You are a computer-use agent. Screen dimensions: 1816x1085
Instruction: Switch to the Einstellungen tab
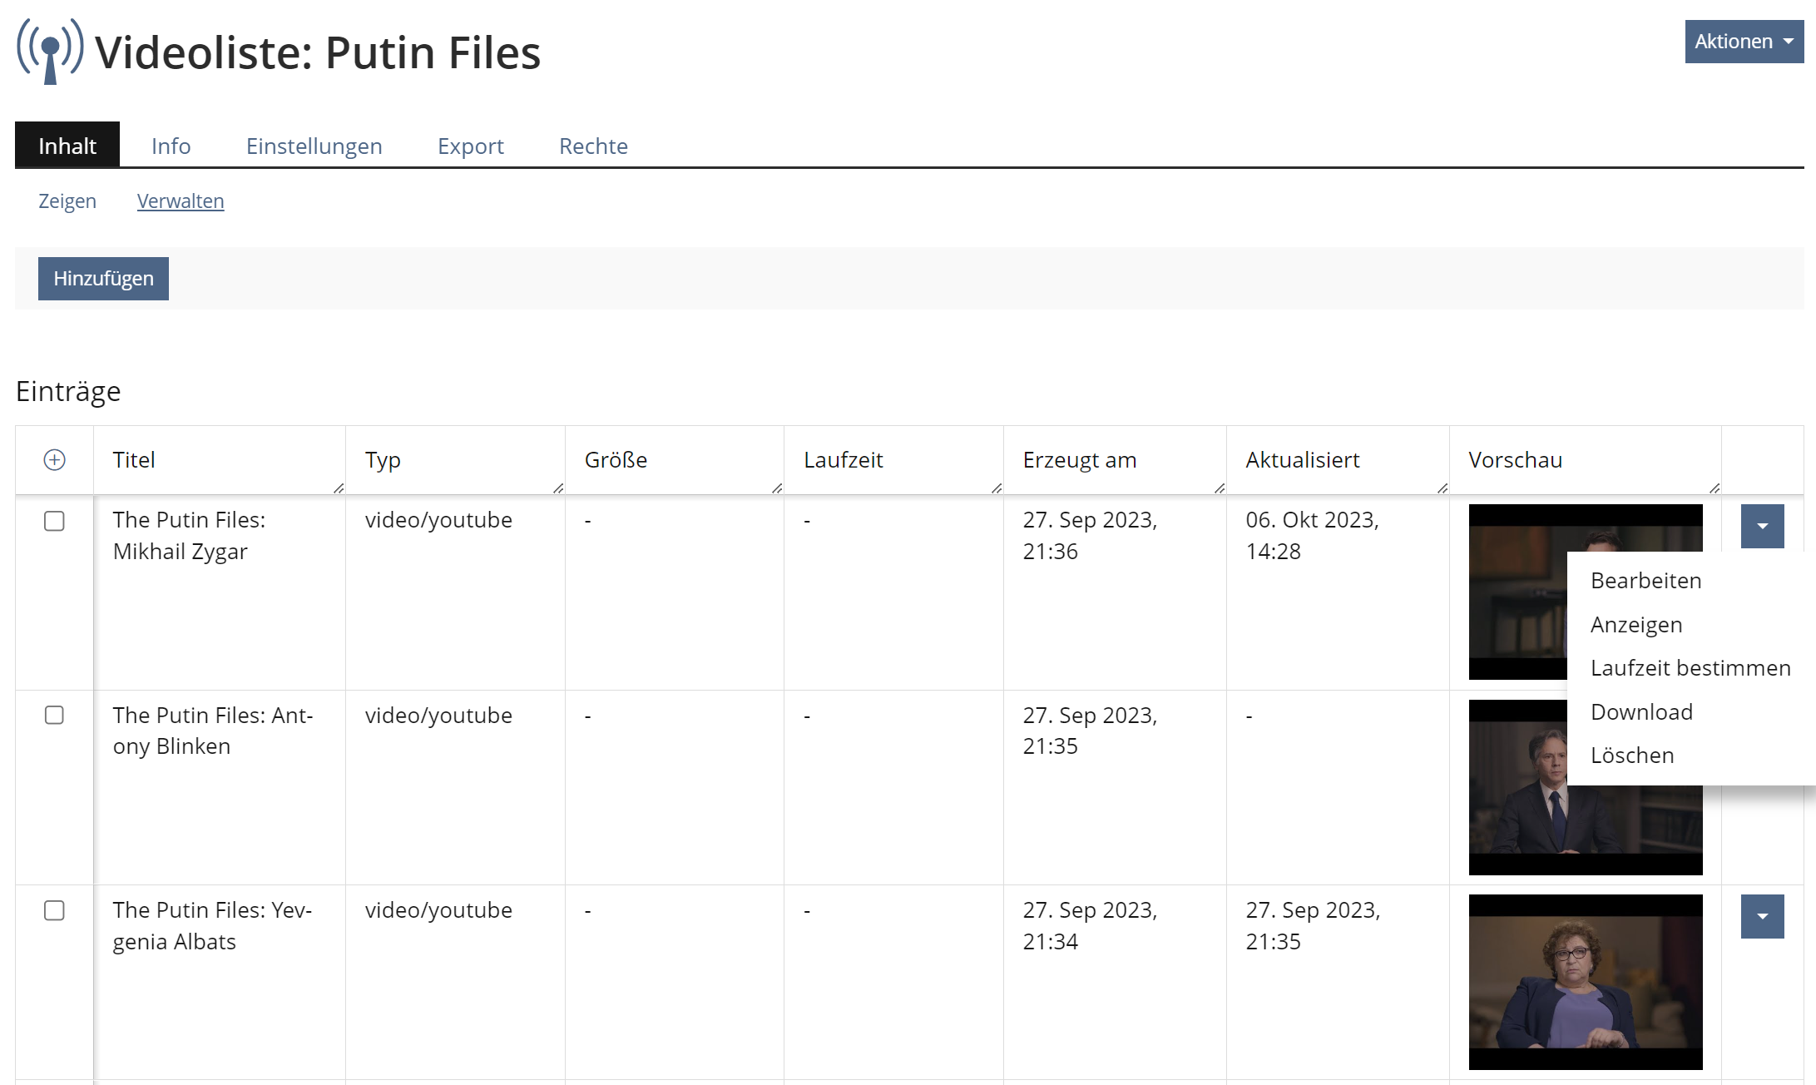pyautogui.click(x=314, y=146)
